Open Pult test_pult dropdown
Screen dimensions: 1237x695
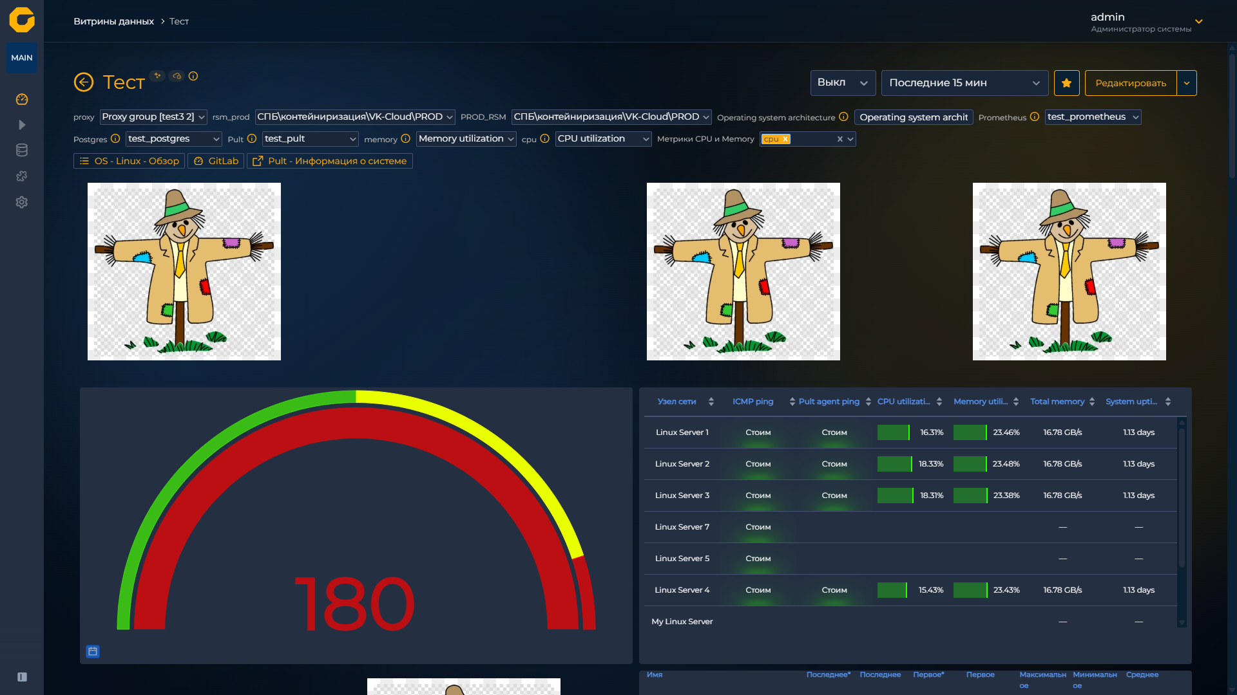click(x=311, y=139)
